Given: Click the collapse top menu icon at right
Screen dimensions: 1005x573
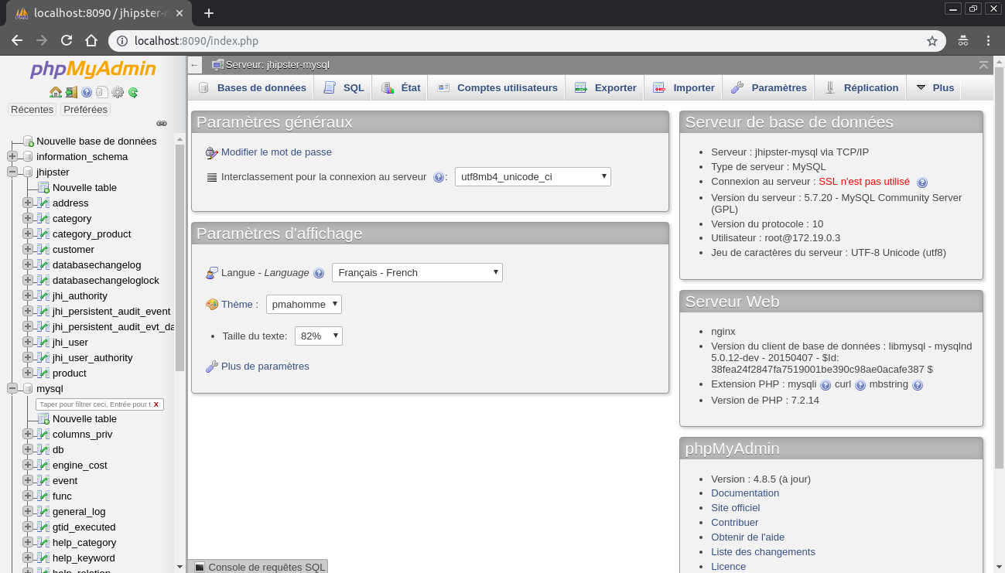Looking at the screenshot, I should point(983,65).
